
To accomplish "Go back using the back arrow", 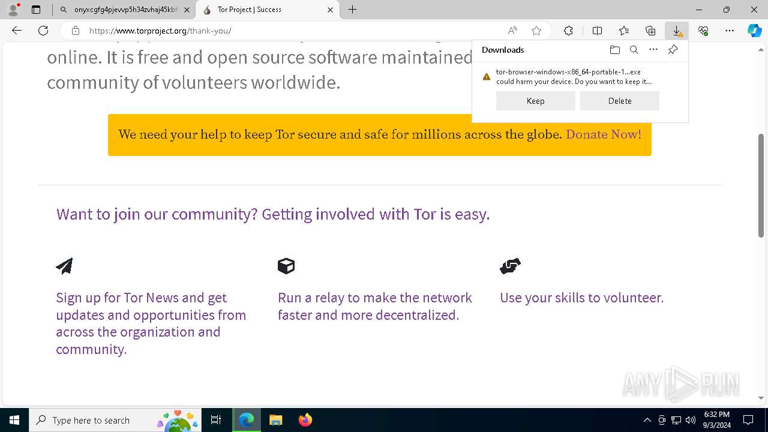I will (17, 31).
